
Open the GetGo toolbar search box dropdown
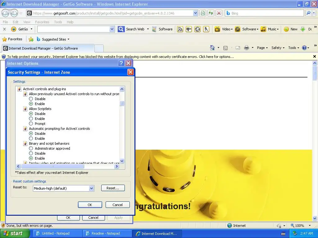tap(112, 29)
